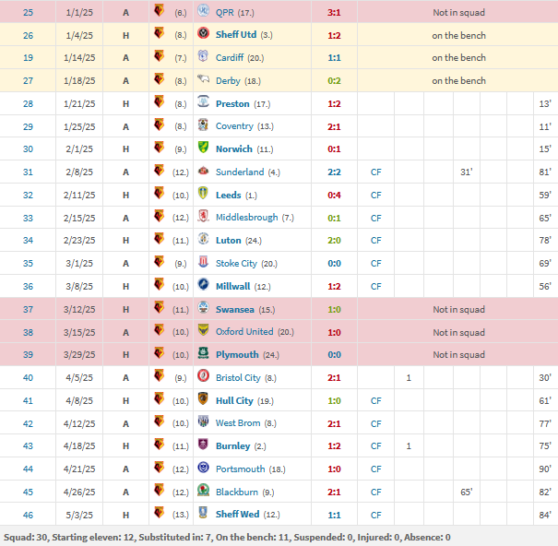Open matchday 40 link
This screenshot has height=546, width=558.
pos(28,378)
